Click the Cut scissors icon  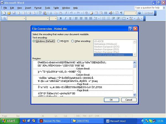51,13
